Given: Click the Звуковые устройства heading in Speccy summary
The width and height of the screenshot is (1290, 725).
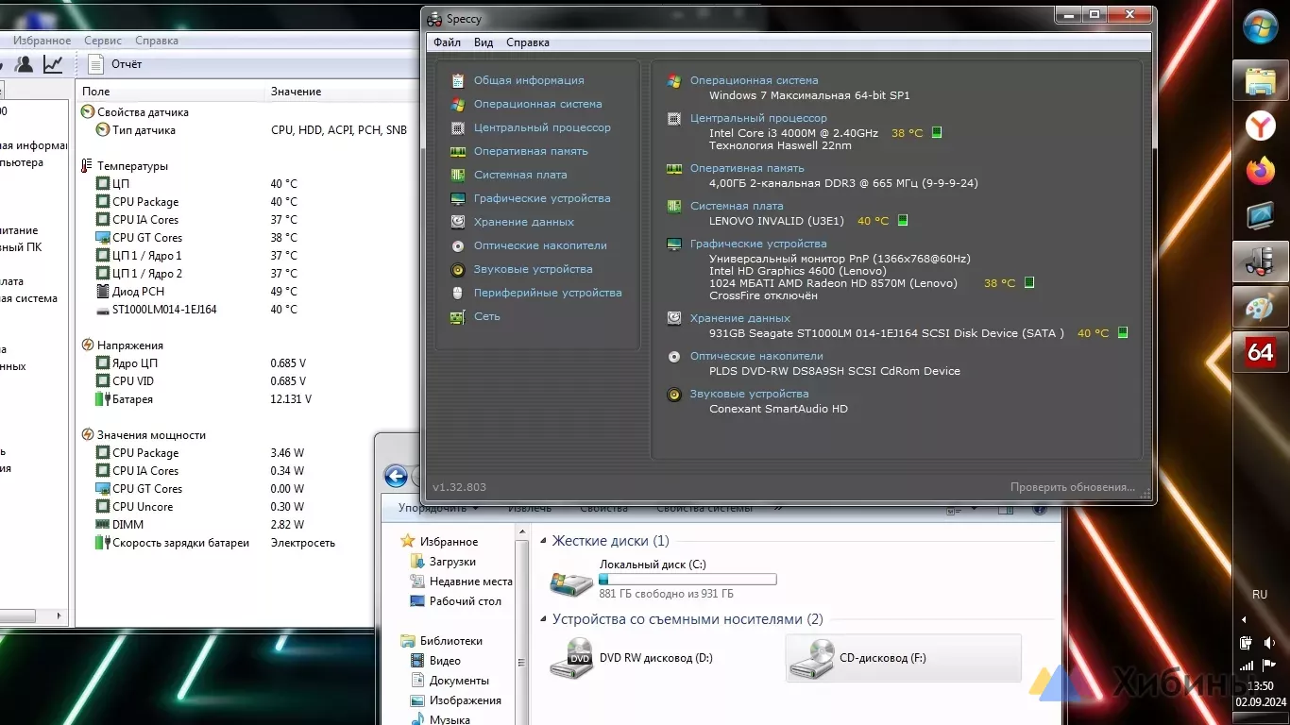Looking at the screenshot, I should pyautogui.click(x=750, y=394).
